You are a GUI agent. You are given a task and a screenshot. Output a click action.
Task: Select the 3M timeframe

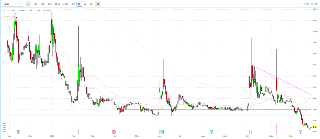pos(43,4)
